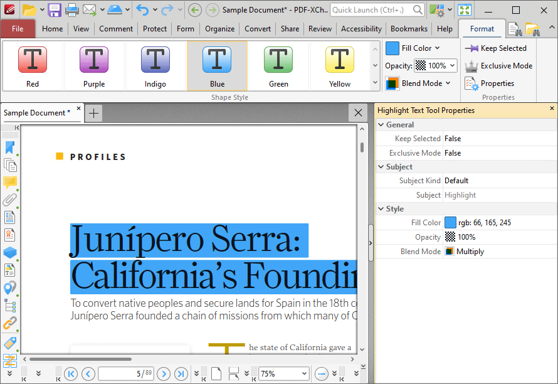
Task: Click the horizontal scrollbar thumb
Action: pos(81,359)
